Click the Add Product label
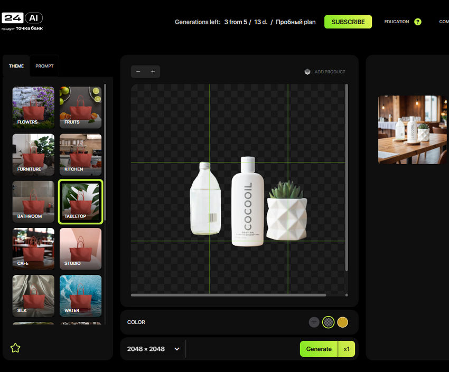 click(x=330, y=72)
